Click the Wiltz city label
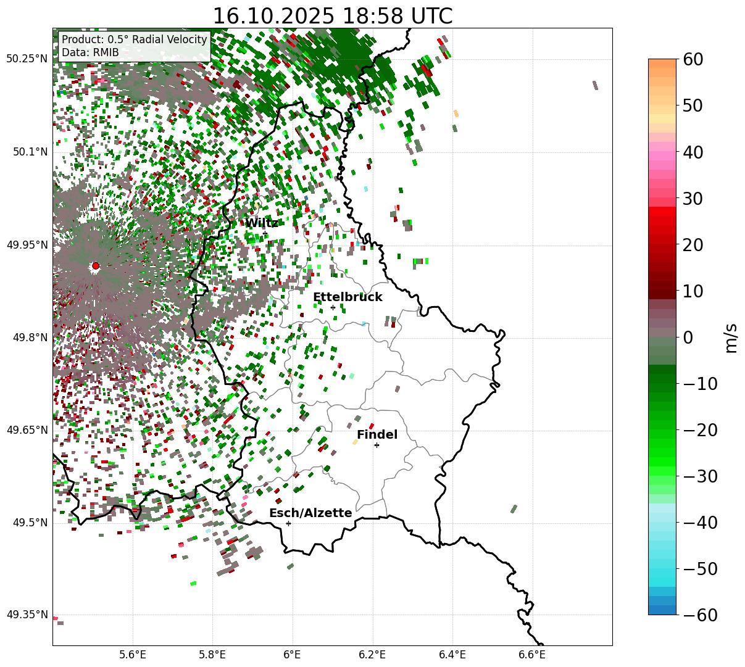Viewport: 745px width, 667px height. (262, 223)
